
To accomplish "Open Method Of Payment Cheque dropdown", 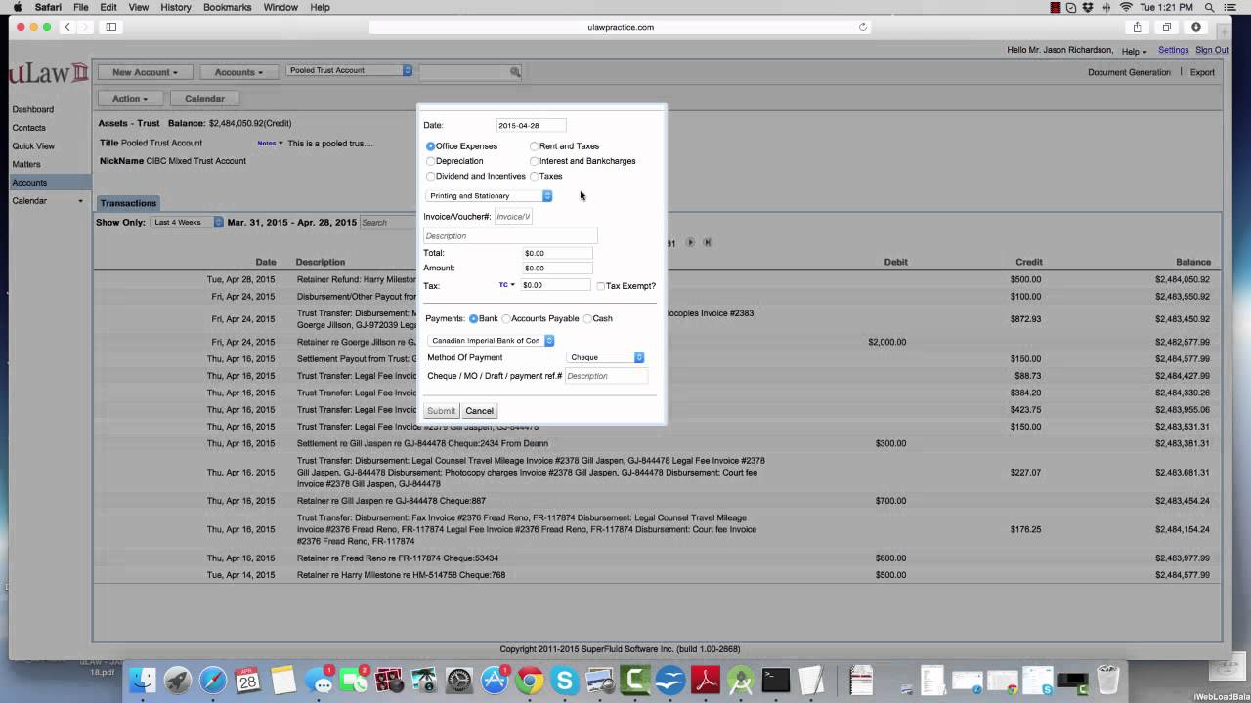I will [606, 357].
